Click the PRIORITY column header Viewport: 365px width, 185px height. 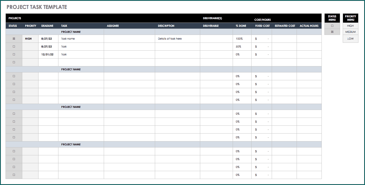(31, 26)
